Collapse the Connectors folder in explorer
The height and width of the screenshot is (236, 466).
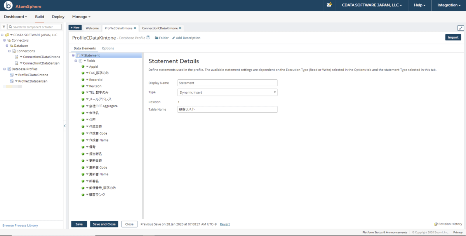(x=4, y=40)
